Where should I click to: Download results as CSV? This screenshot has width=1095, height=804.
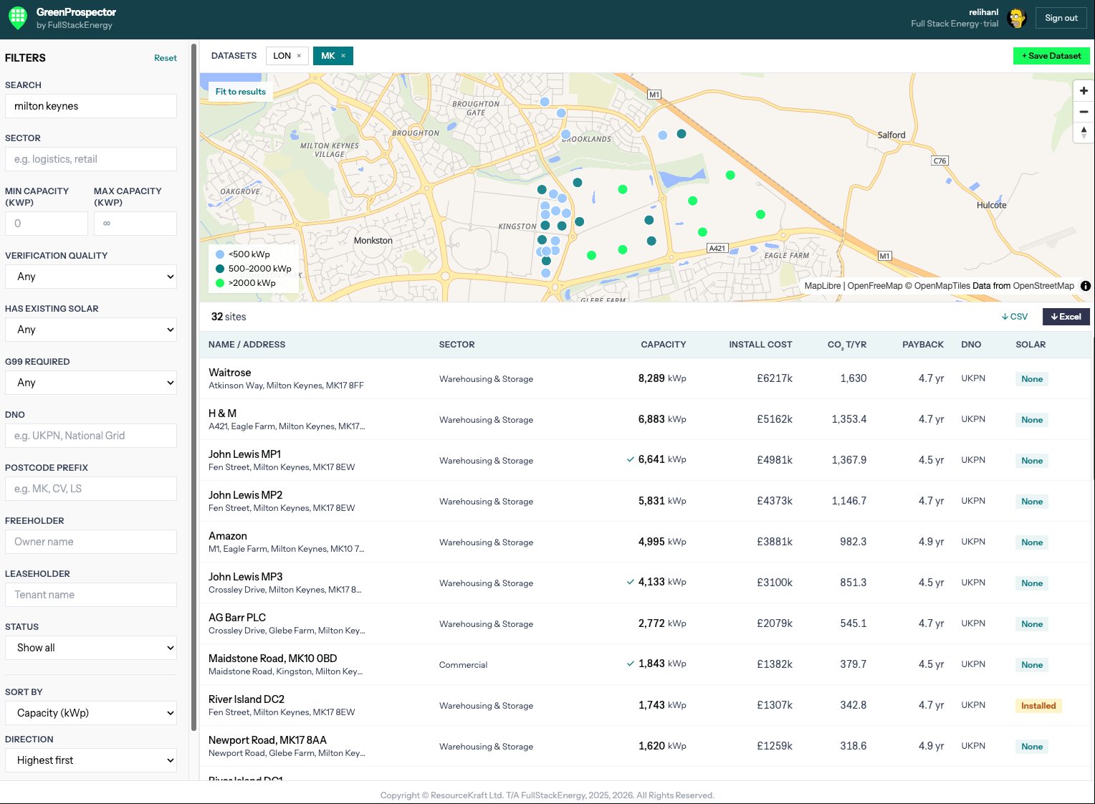point(1014,317)
